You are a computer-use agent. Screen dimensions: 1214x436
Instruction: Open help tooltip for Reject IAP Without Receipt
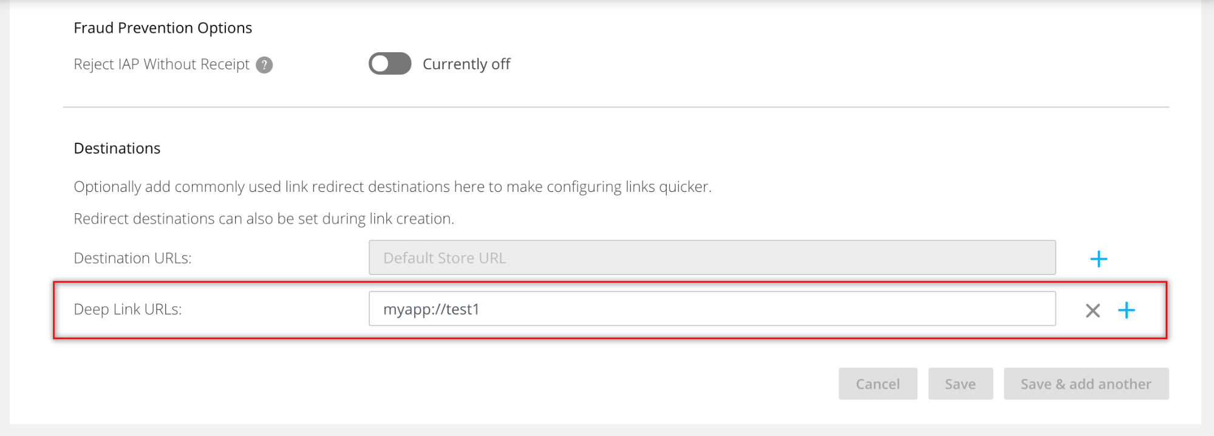point(264,65)
